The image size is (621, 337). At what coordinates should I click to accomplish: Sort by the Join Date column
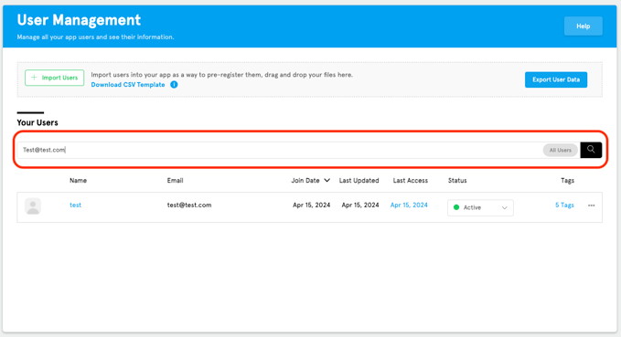point(311,180)
